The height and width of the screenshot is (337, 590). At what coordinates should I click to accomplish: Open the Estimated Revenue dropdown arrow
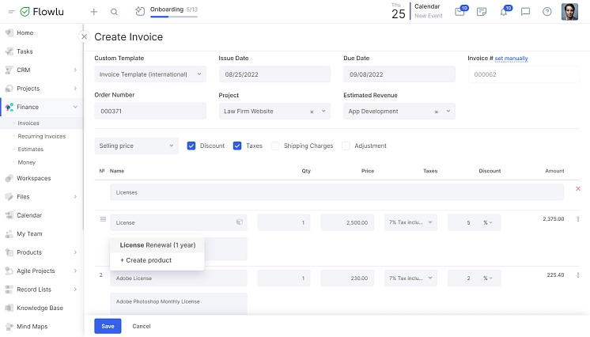click(448, 111)
